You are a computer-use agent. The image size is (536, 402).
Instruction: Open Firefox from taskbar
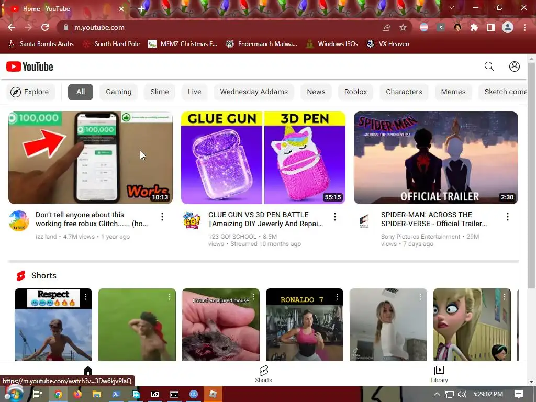77,394
